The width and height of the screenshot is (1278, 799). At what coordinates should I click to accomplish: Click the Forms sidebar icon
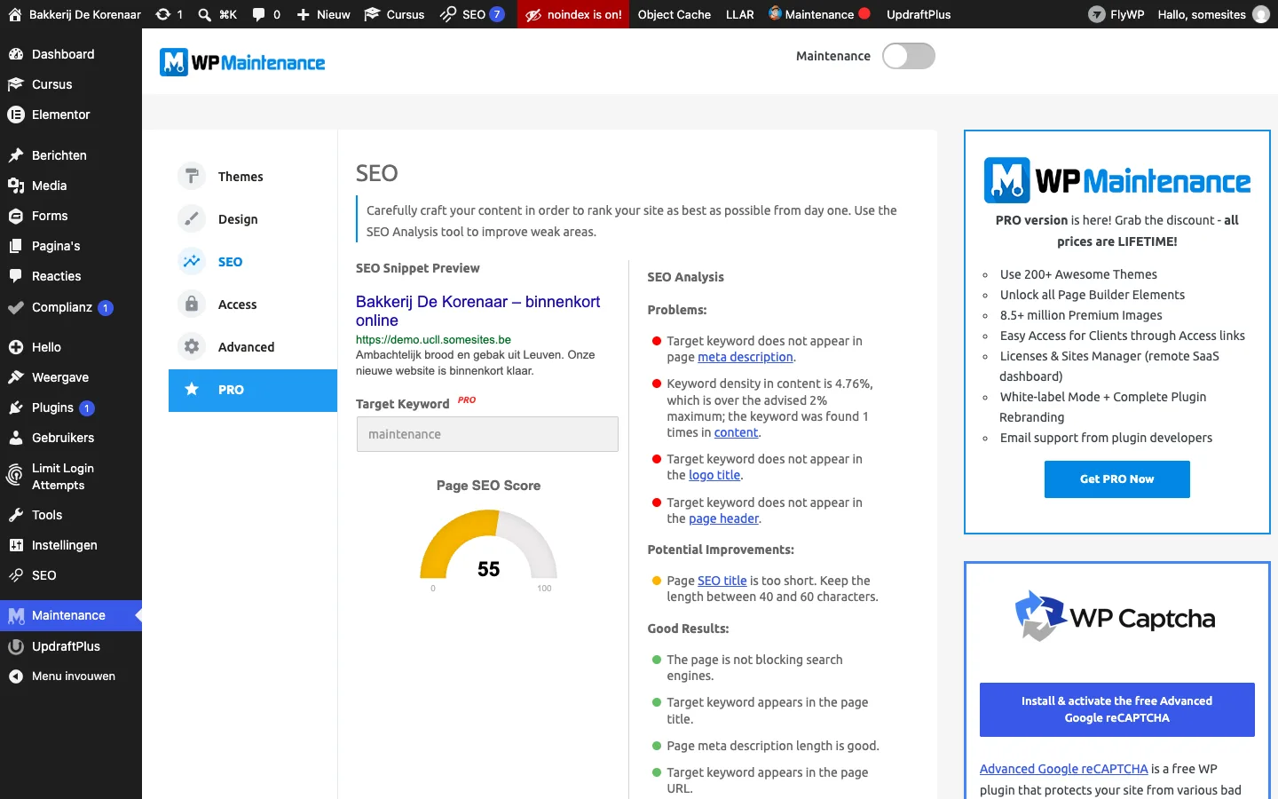coord(15,216)
